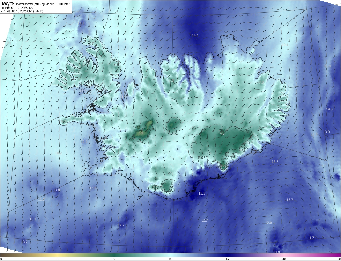
Task: Click the 10.1 value in the northeast
Action: [285, 45]
